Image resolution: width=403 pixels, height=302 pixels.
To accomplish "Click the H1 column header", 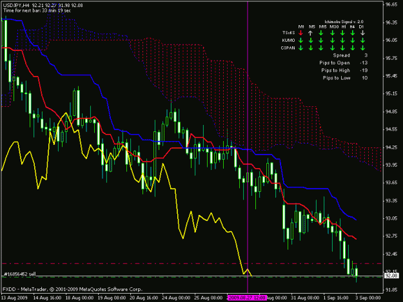I will 344,26.
